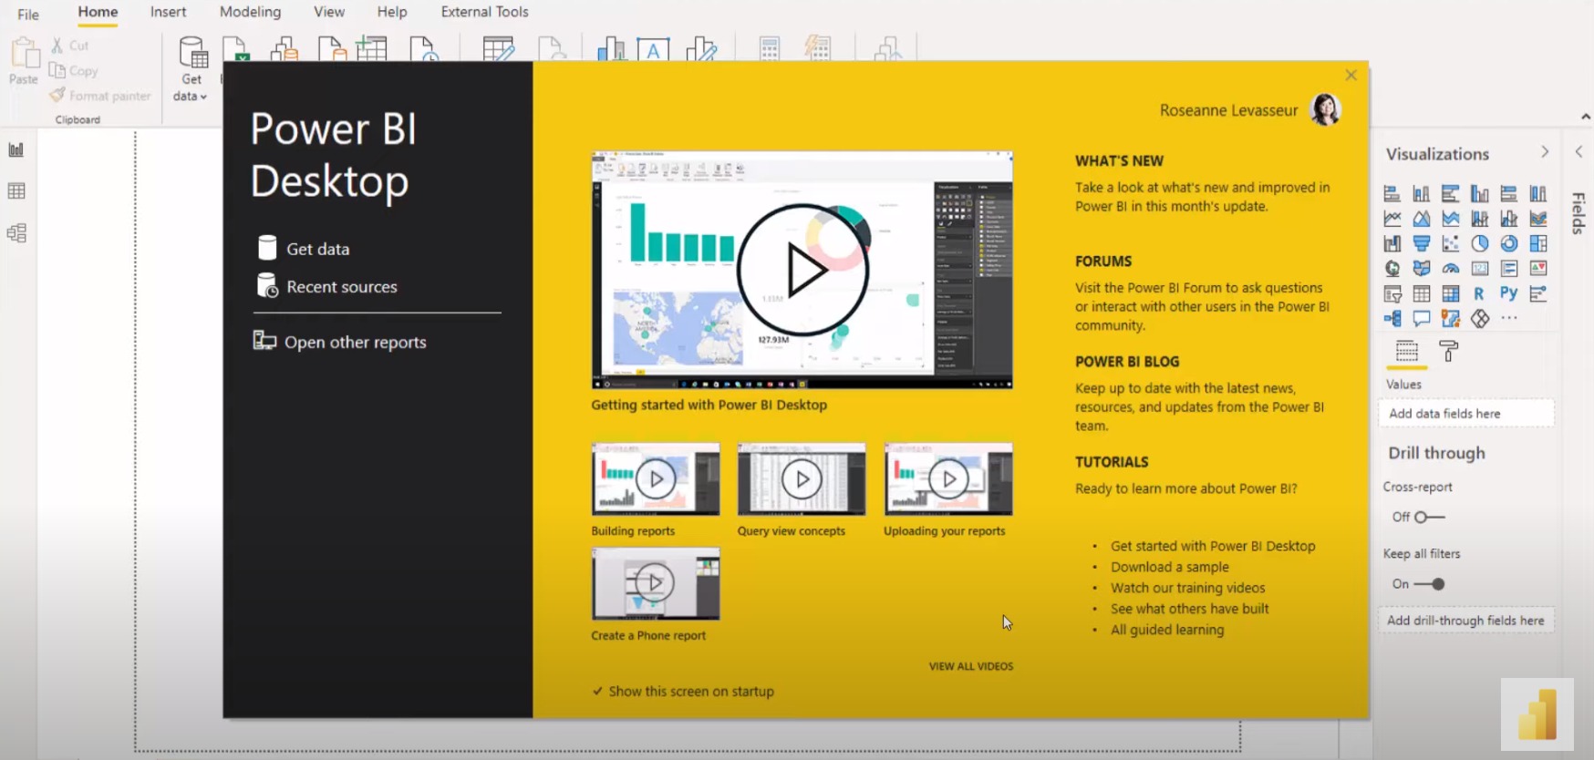Select the Map globe visual
Screen dimensions: 1594x760
coord(1392,268)
